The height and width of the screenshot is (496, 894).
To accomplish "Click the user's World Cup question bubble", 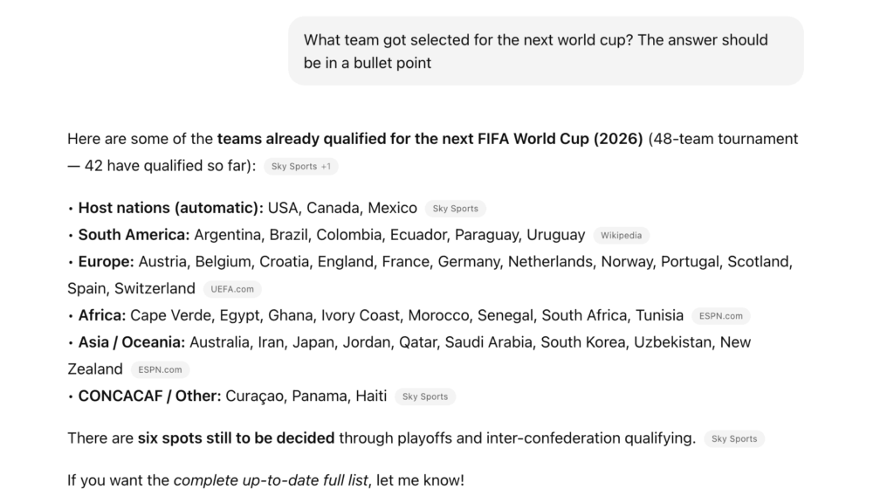I will tap(545, 51).
